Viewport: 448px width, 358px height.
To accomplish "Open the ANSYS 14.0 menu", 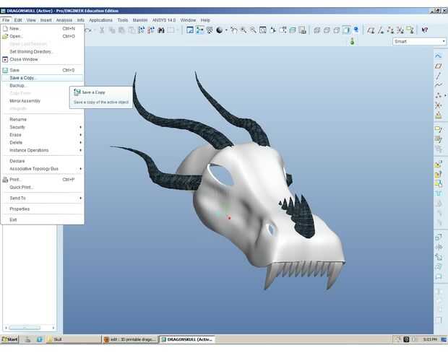I will 164,20.
